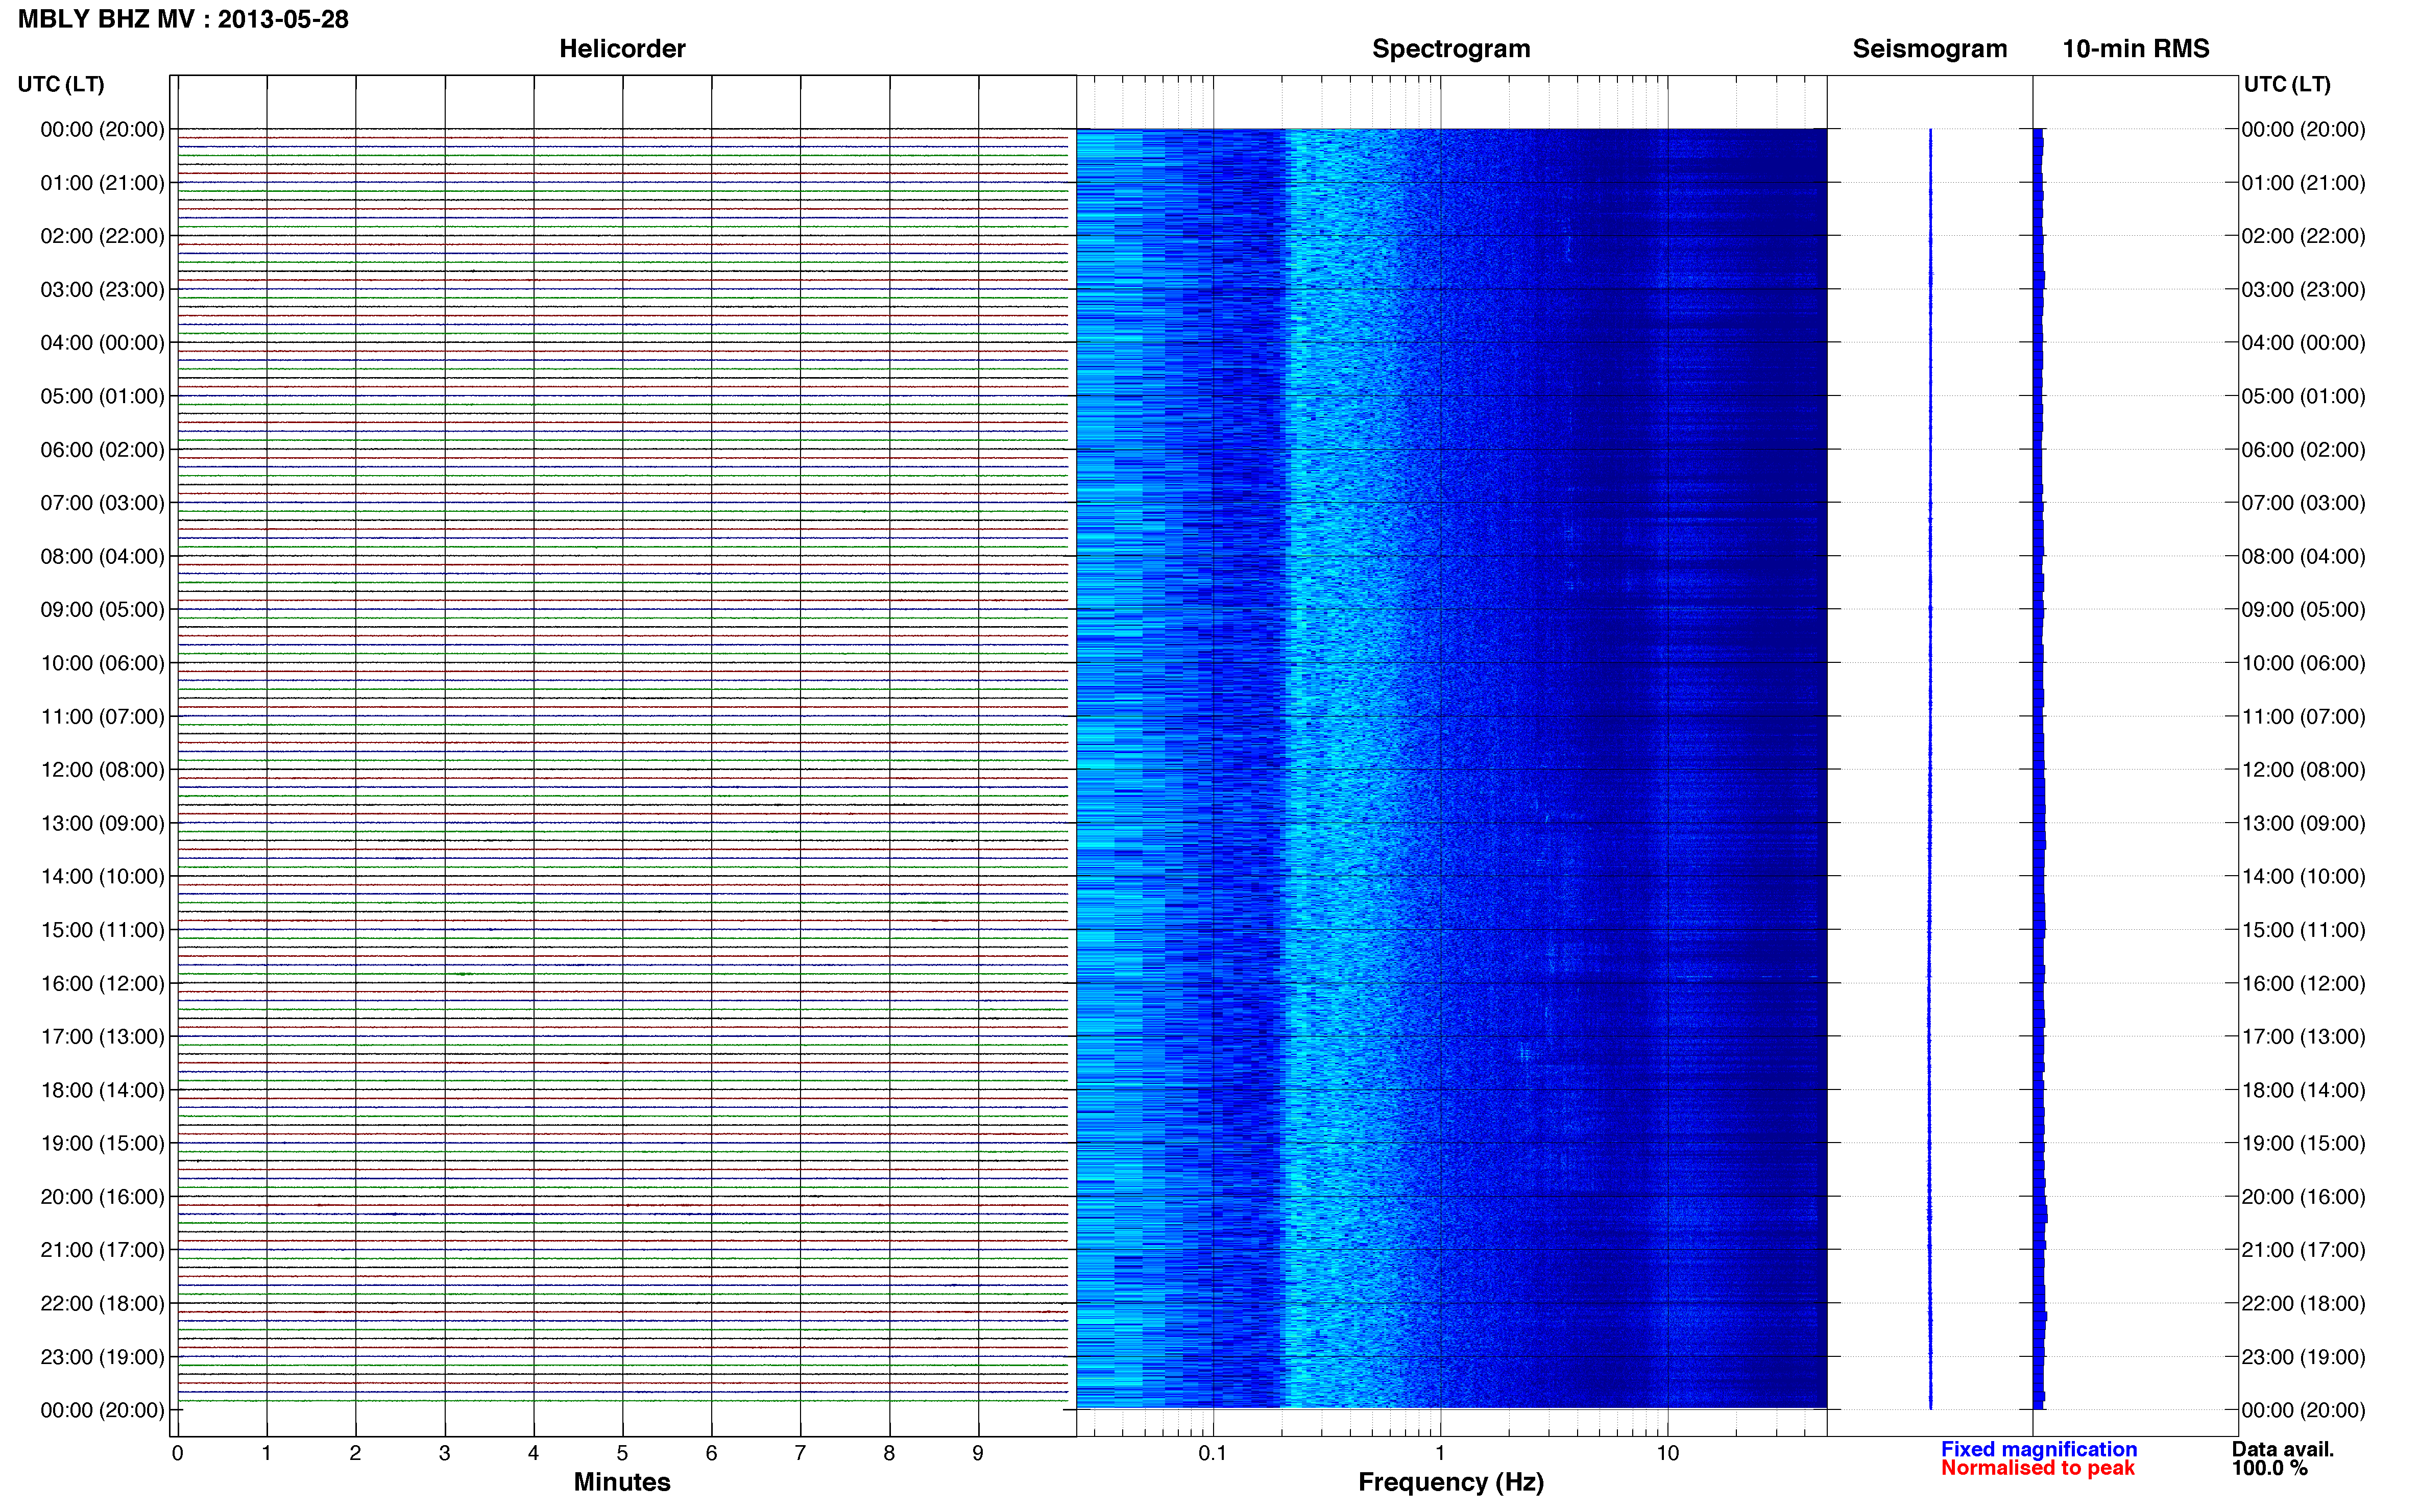The width and height of the screenshot is (2420, 1512).
Task: Click left time label '23:00 (19:00)'
Action: pos(102,1357)
